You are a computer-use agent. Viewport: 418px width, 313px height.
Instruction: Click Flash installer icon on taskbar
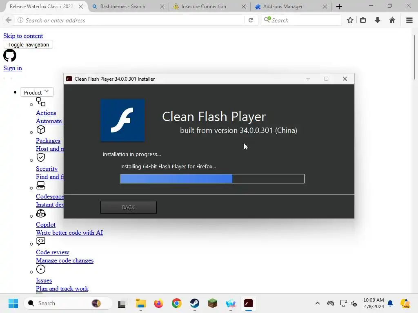click(249, 303)
